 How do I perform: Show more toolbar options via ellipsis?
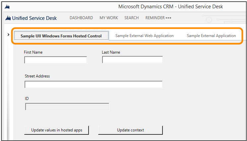168,18
